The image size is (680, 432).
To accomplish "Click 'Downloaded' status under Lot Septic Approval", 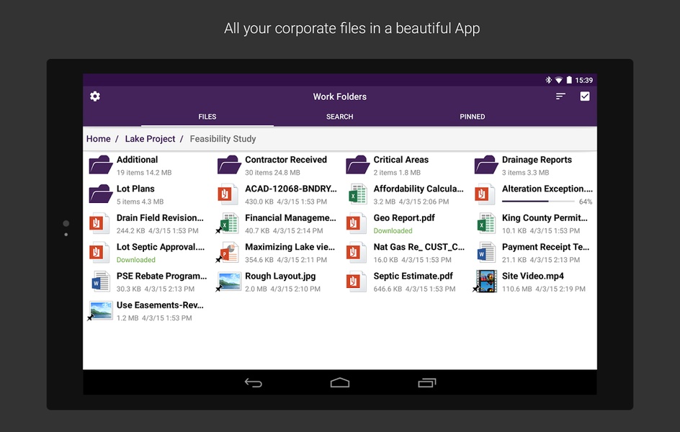I will click(x=135, y=259).
